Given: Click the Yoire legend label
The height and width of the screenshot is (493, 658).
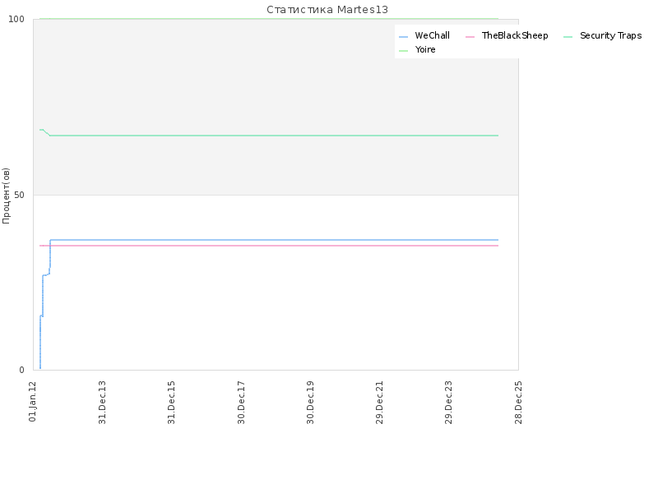Looking at the screenshot, I should (425, 49).
